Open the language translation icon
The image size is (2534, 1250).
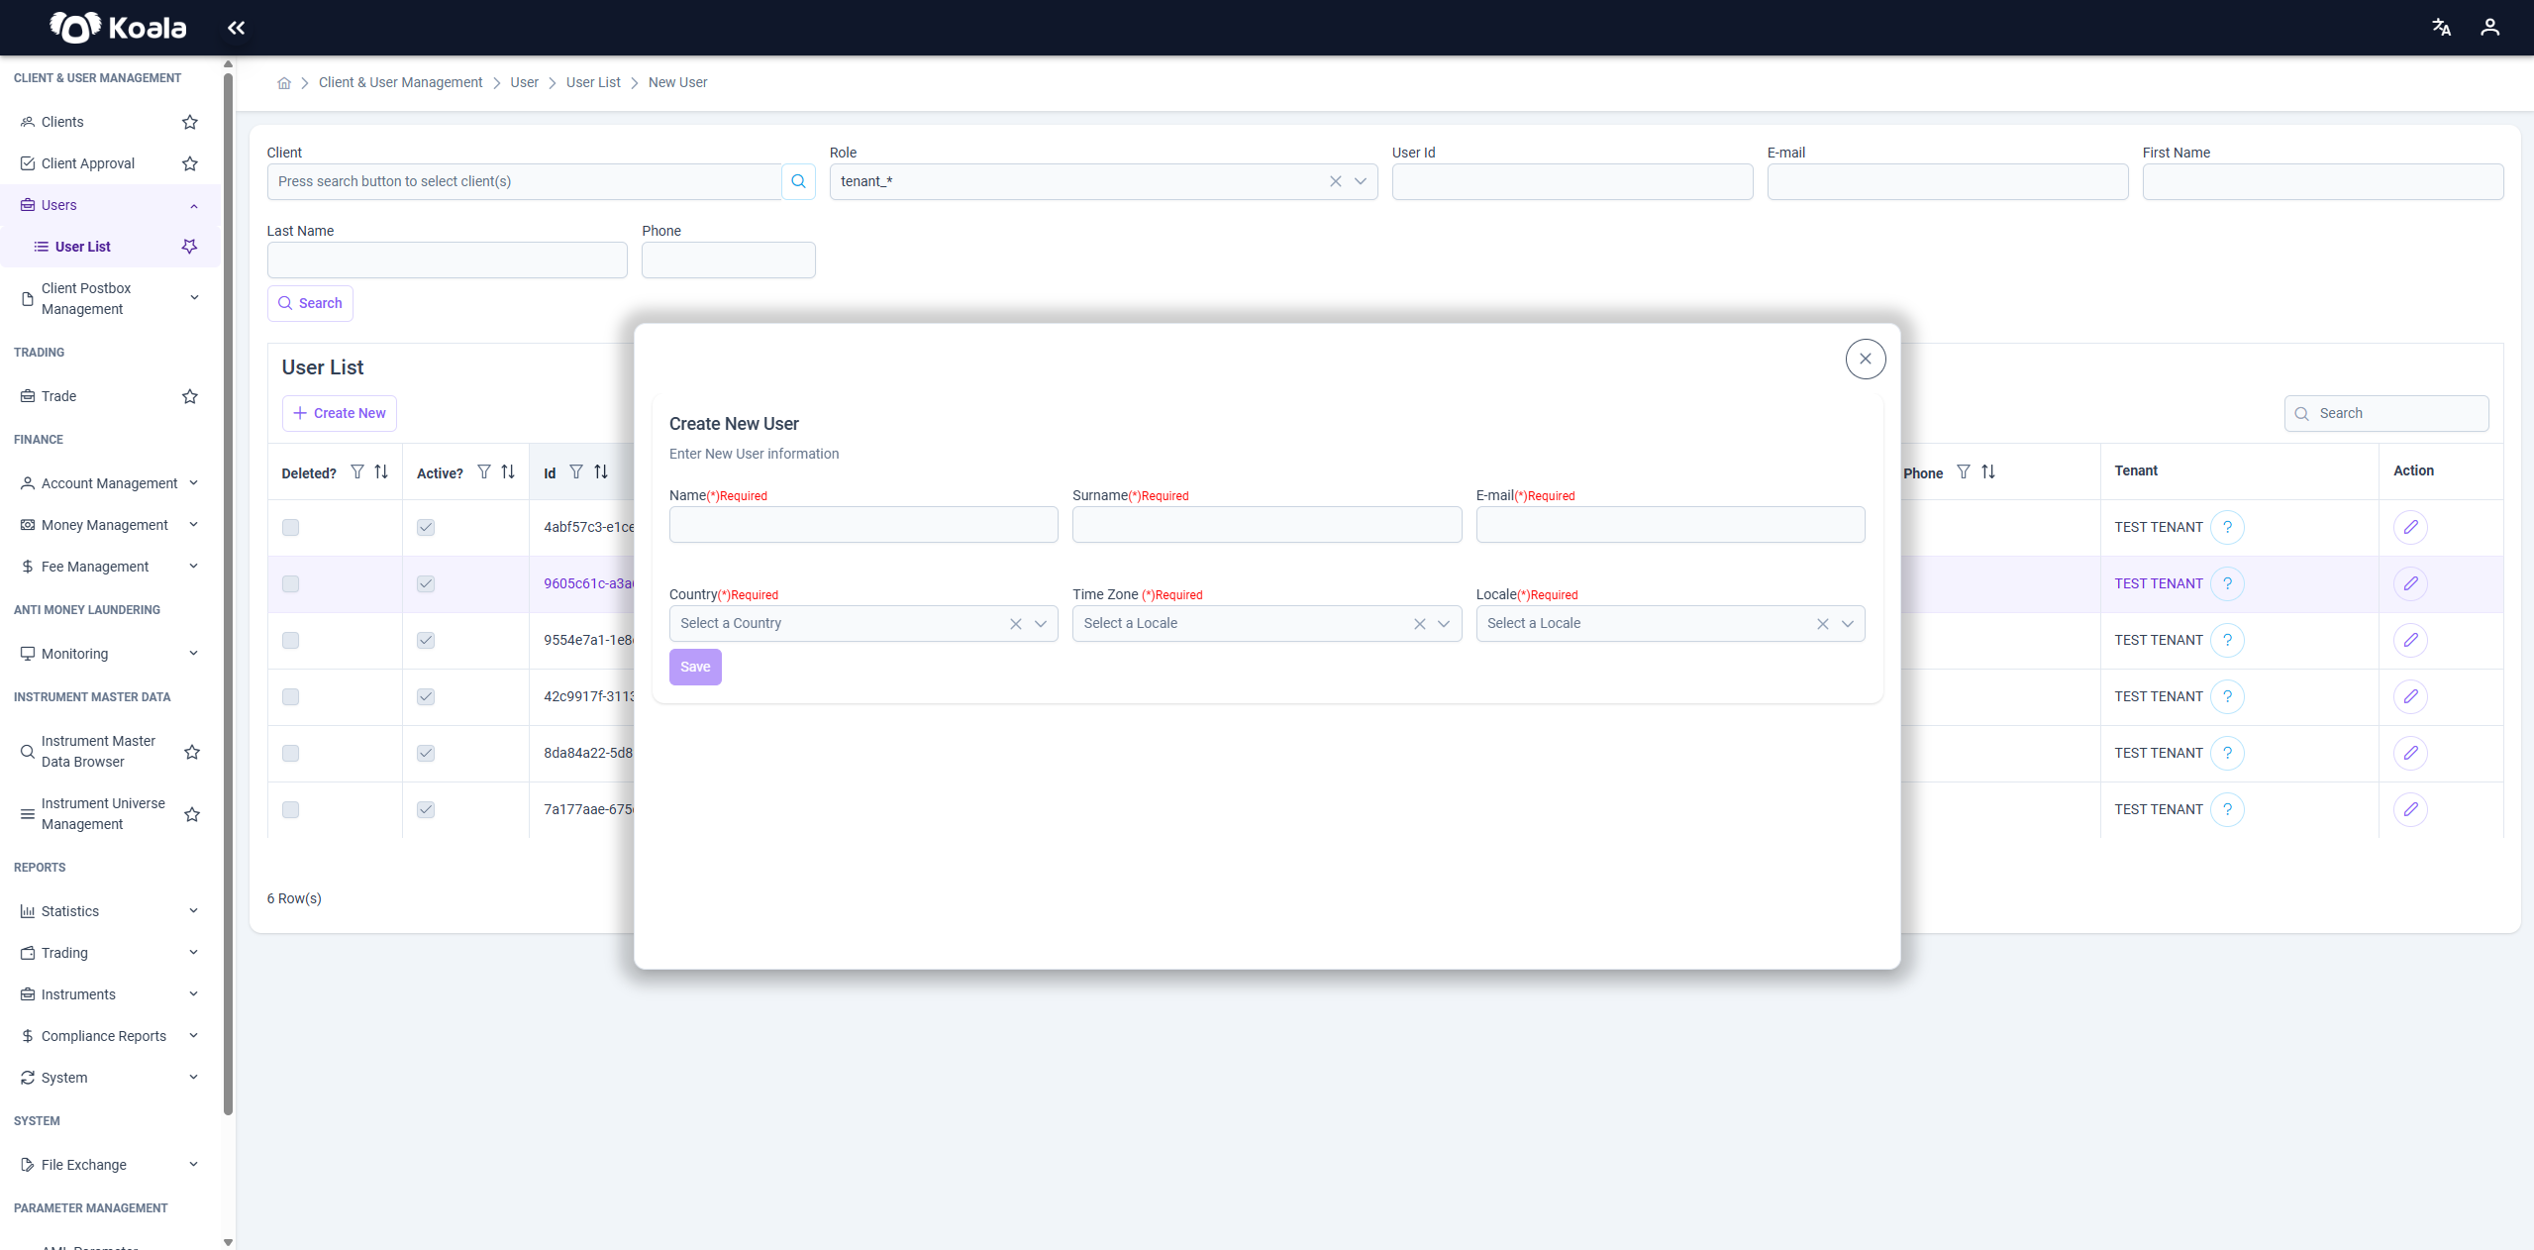(x=2442, y=28)
